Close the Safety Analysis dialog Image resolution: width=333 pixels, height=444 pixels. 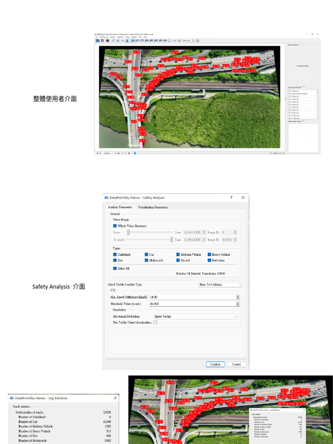pyautogui.click(x=243, y=197)
